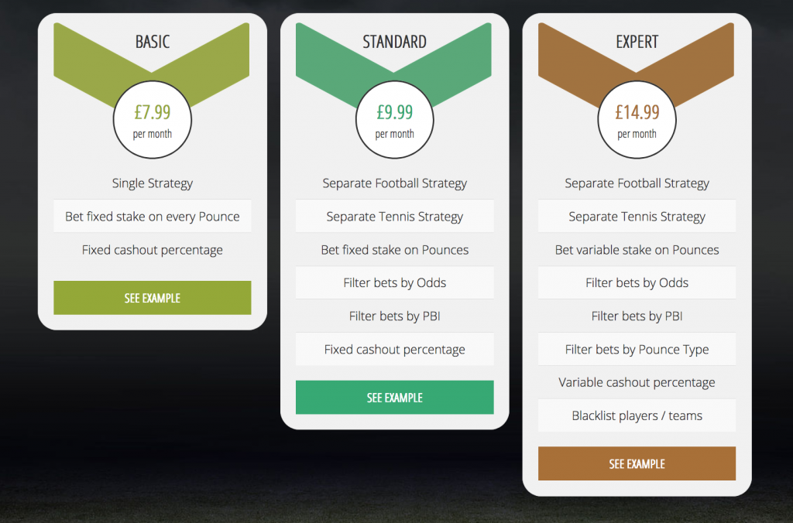Click the EXPERT plan heading
Screen dimensions: 793x523
tap(637, 42)
